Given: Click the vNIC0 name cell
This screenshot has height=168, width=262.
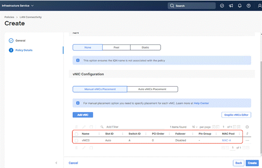Looking at the screenshot, I should [x=86, y=141].
